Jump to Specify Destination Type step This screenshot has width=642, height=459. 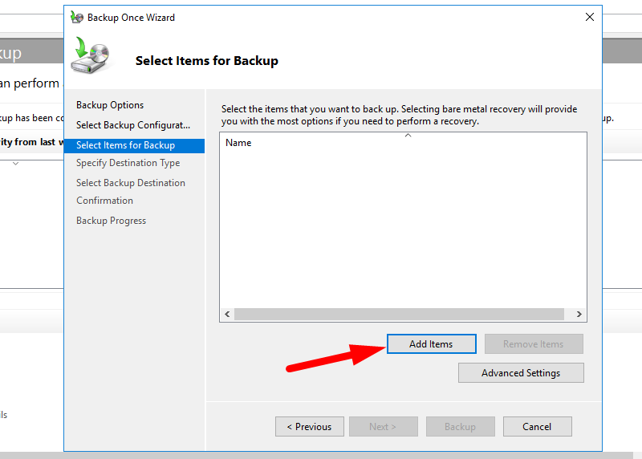tap(128, 163)
